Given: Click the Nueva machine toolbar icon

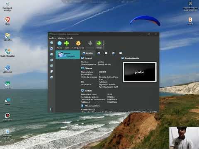Looking at the screenshot, I should point(60,45).
